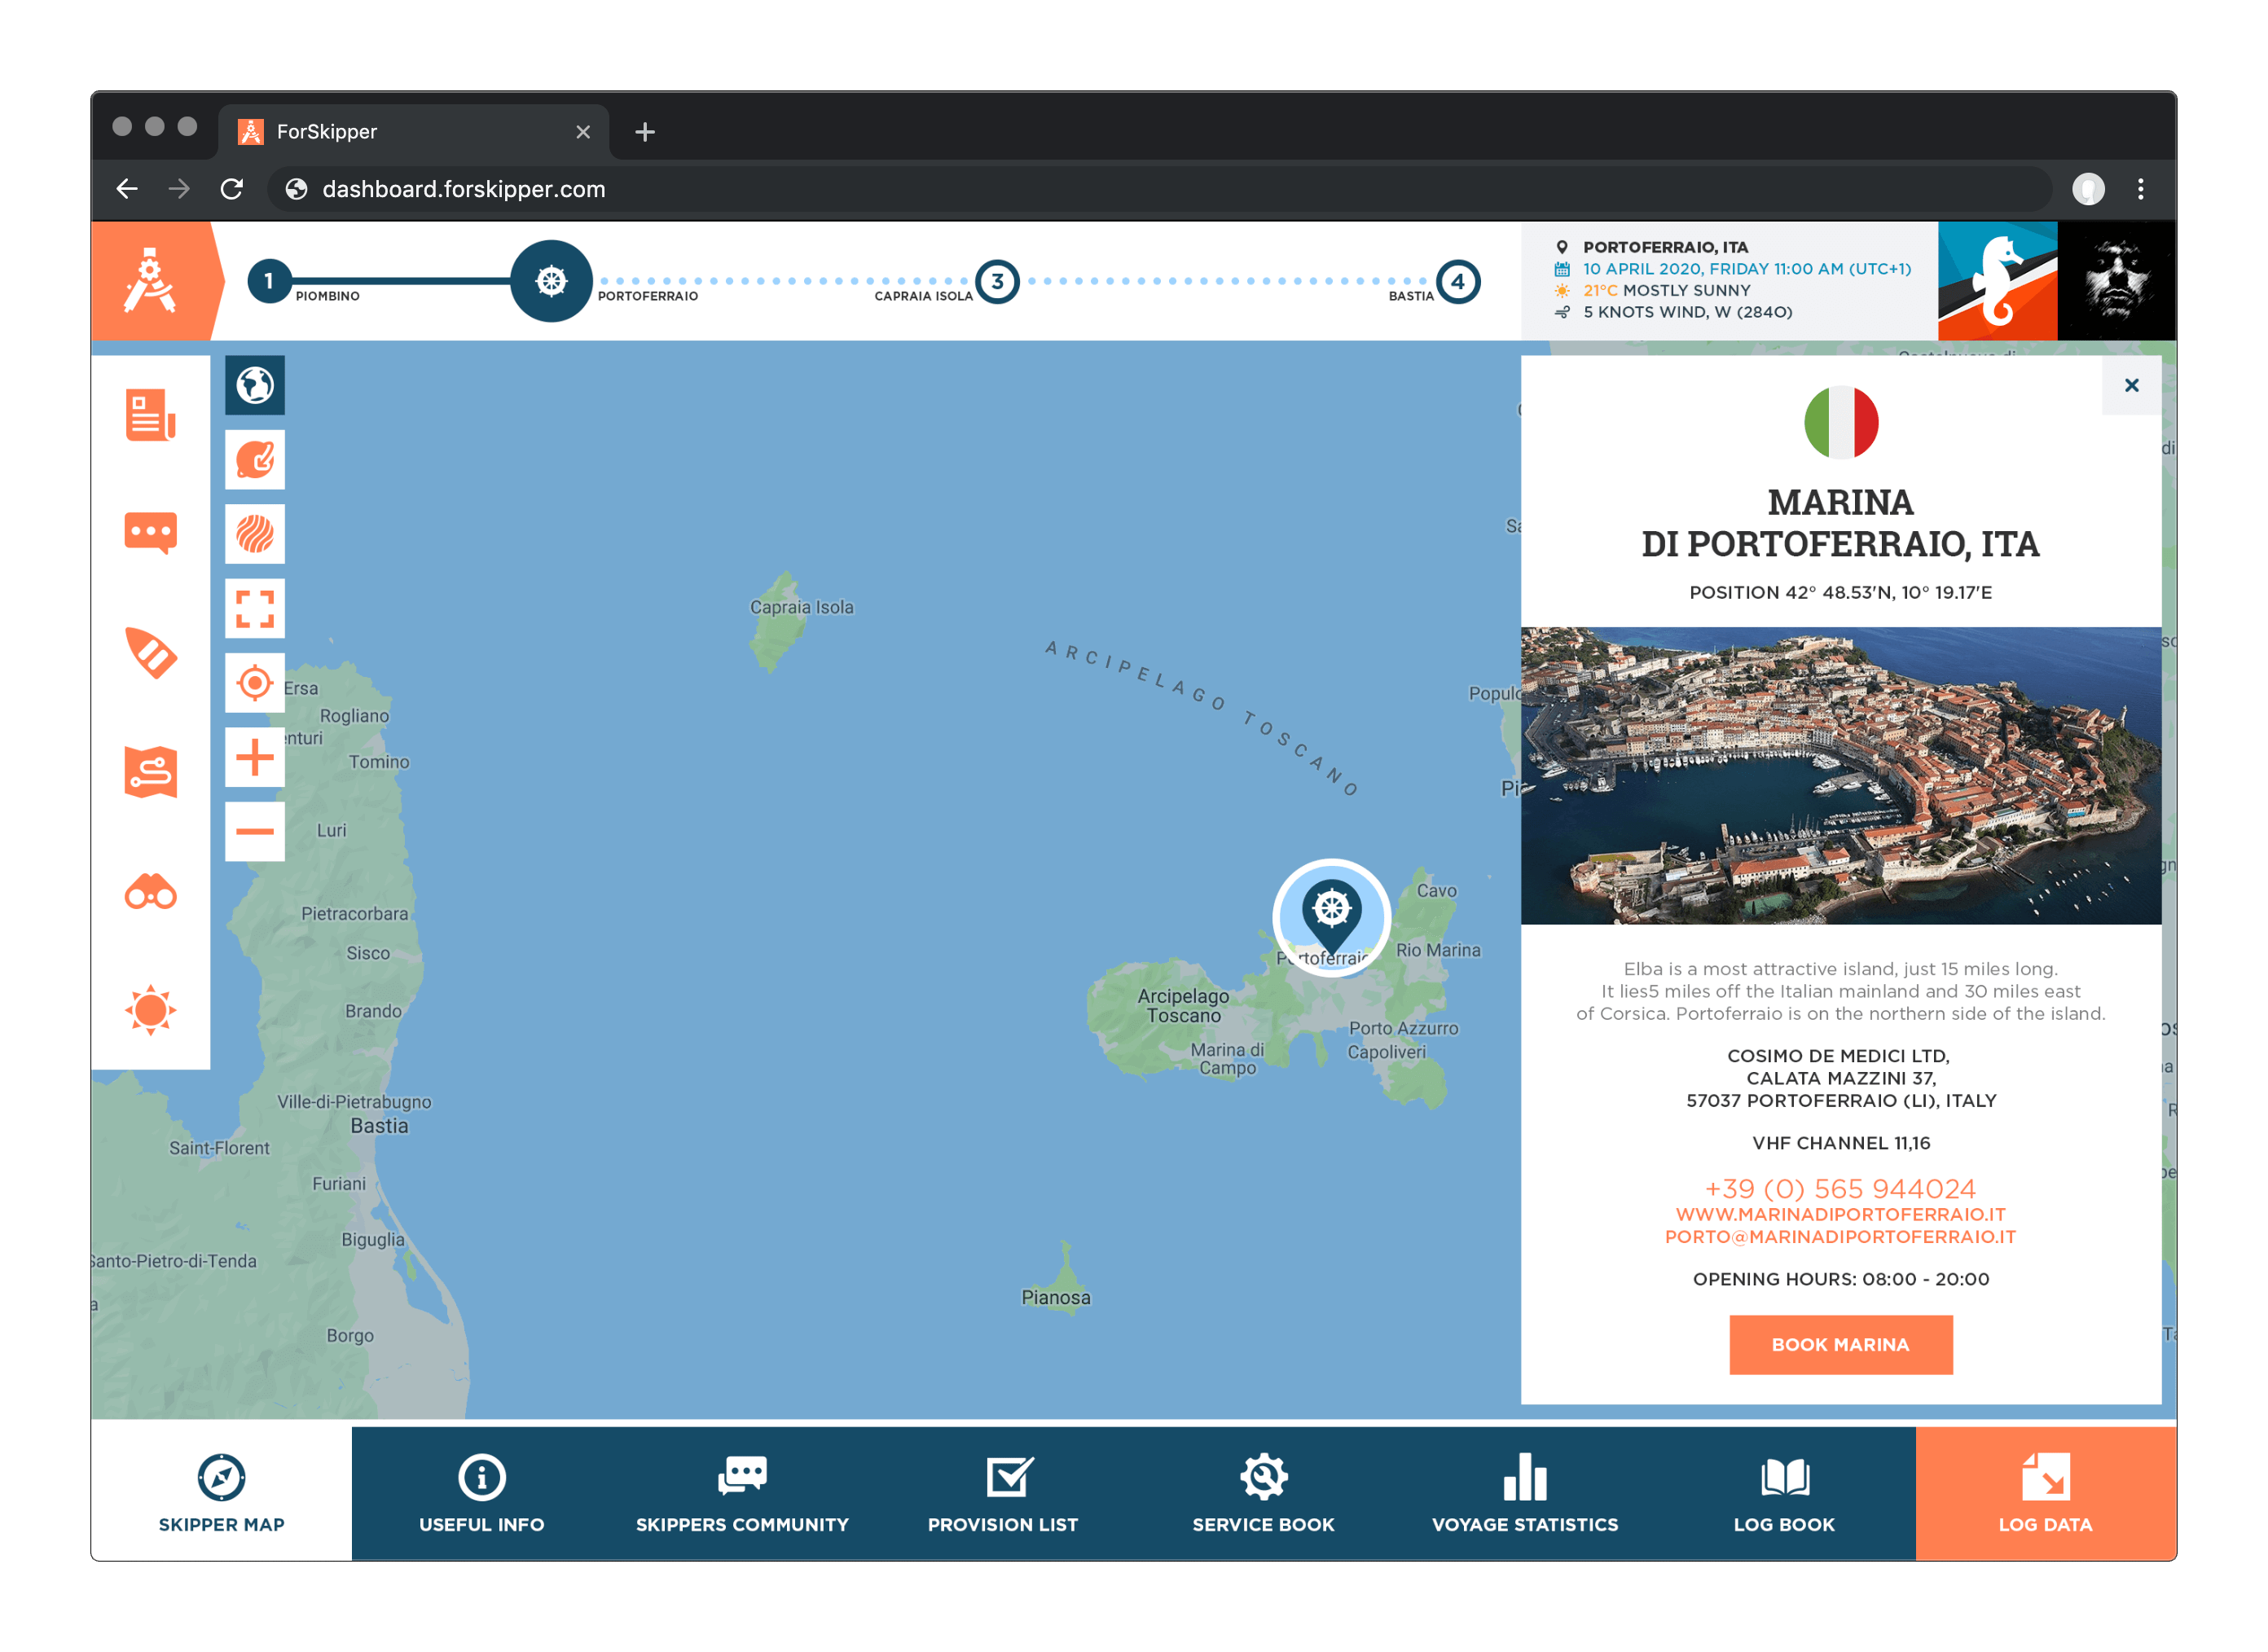
Task: Open the Service Book tab
Action: (1263, 1493)
